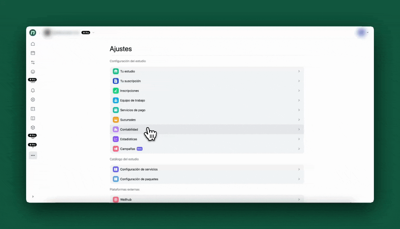Click the chevron on the Contabilidad row

pos(299,129)
